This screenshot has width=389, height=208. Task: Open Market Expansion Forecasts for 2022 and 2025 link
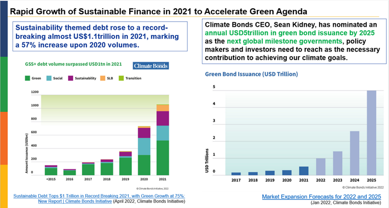click(x=321, y=197)
